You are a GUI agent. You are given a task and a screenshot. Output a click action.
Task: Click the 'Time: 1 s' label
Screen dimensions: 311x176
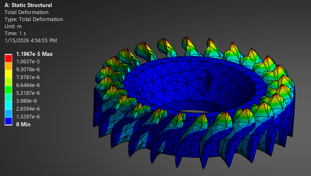pyautogui.click(x=15, y=33)
